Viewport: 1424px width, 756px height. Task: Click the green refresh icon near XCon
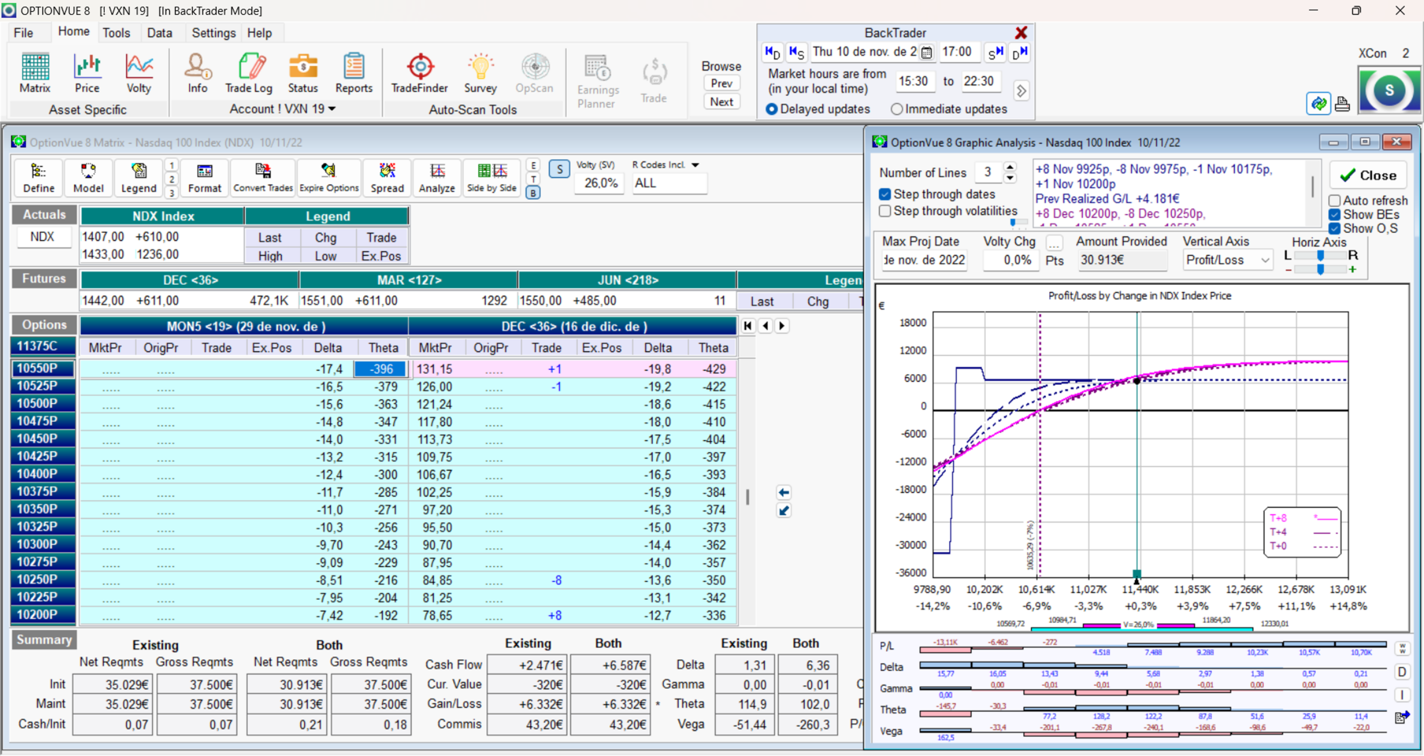pos(1319,103)
